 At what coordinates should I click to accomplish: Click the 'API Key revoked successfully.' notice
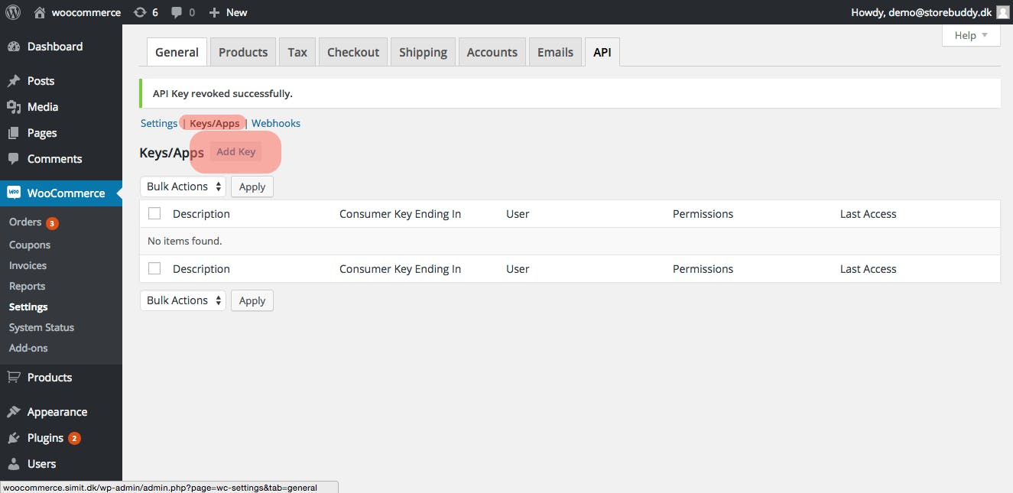pos(570,93)
